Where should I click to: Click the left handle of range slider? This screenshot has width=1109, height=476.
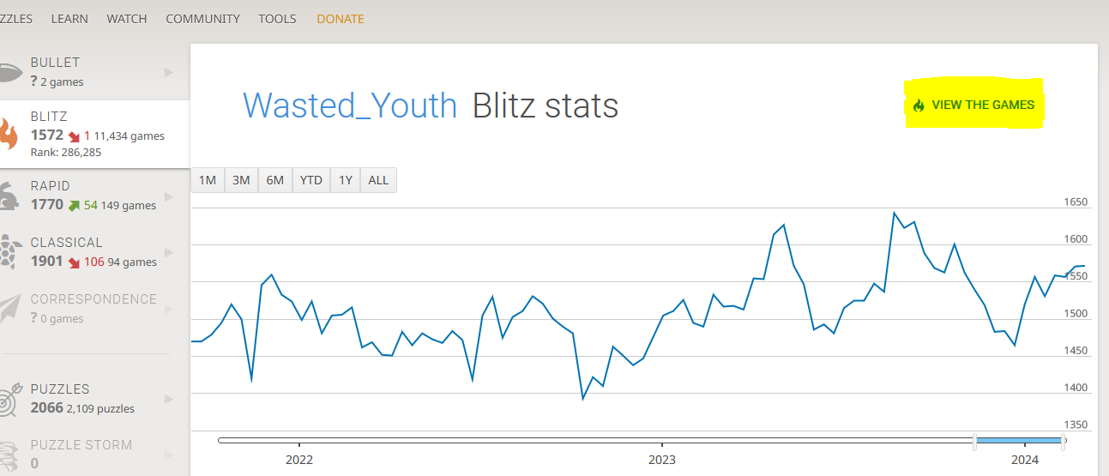pyautogui.click(x=974, y=442)
